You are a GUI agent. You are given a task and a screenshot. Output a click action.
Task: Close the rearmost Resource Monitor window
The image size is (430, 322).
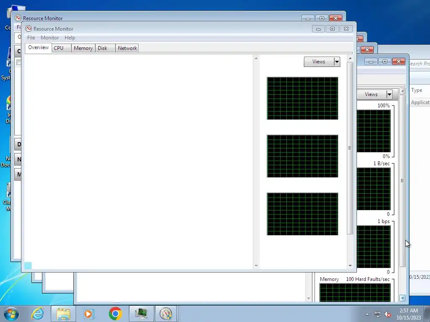tap(336, 18)
